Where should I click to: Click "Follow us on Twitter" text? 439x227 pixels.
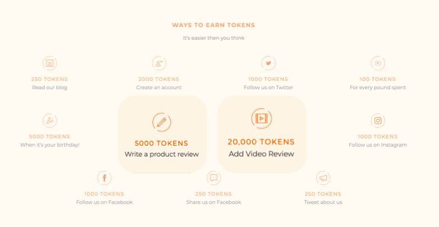coord(269,87)
